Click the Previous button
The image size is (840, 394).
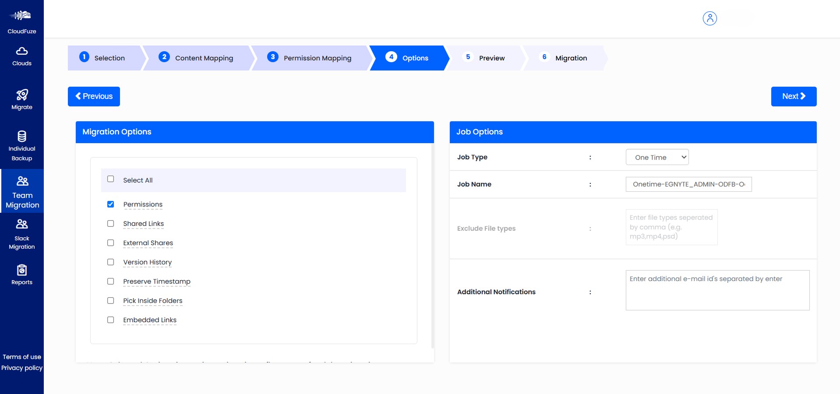(94, 96)
